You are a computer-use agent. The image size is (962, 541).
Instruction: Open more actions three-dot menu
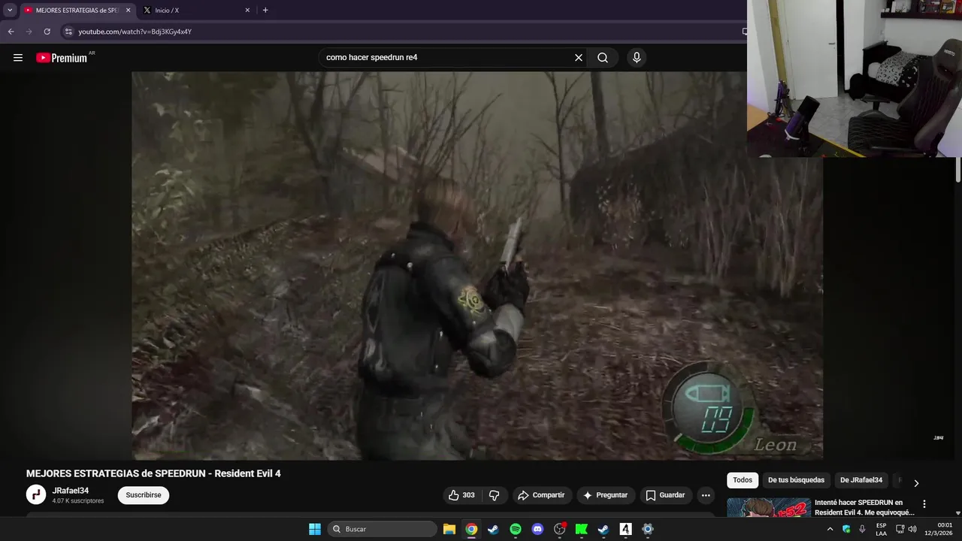click(x=705, y=495)
